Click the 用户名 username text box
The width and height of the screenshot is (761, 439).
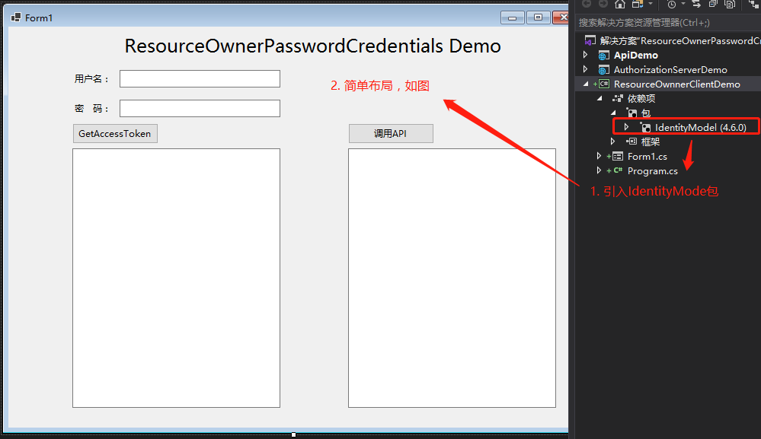click(x=200, y=79)
